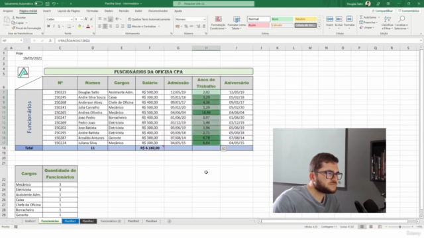Decrease font size with smaller A
The image size is (424, 238).
pyautogui.click(x=91, y=19)
